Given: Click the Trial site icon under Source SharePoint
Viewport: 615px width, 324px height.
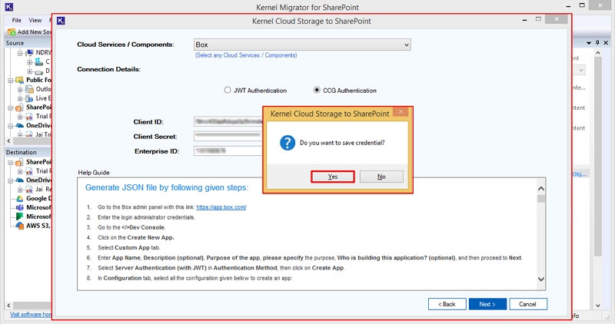Looking at the screenshot, I should click(29, 117).
